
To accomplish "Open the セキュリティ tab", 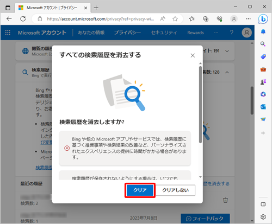I will tap(164, 33).
